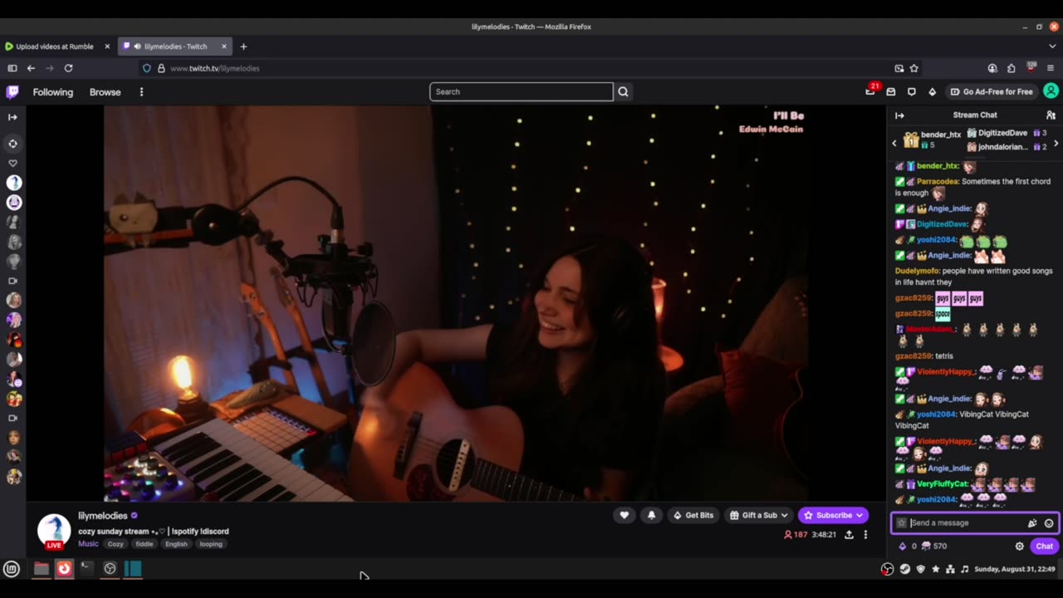The width and height of the screenshot is (1063, 598).
Task: Open the user avatar account menu
Action: point(1051,91)
